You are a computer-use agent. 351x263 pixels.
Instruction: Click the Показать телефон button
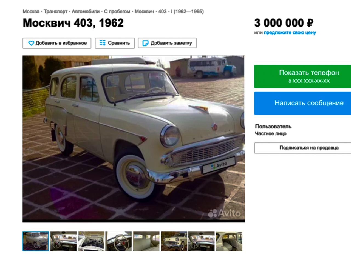(303, 76)
